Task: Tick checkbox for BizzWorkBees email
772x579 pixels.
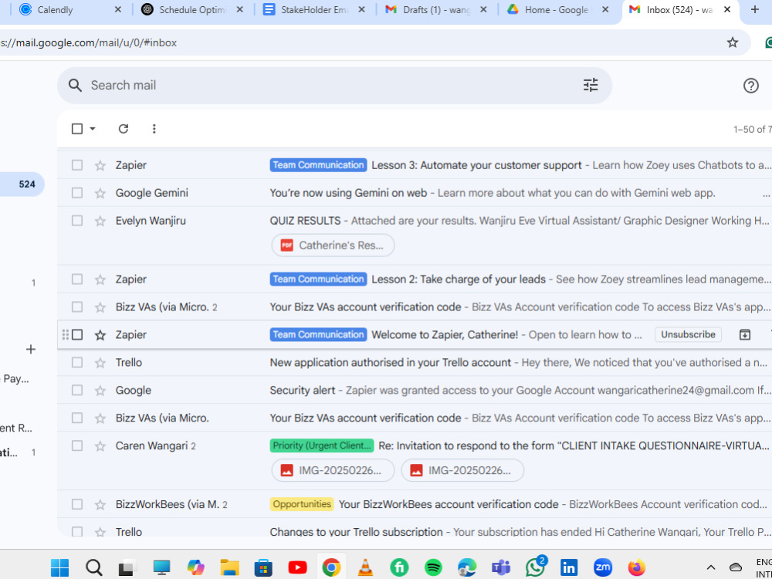Action: 76,504
